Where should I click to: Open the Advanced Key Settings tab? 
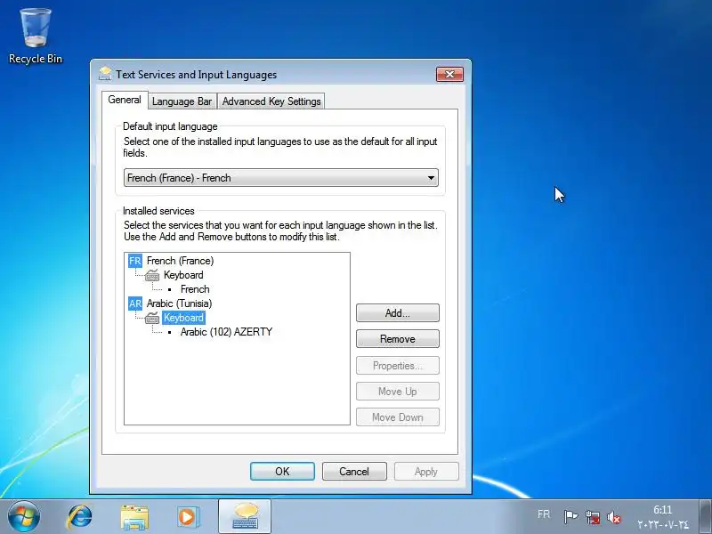[271, 101]
